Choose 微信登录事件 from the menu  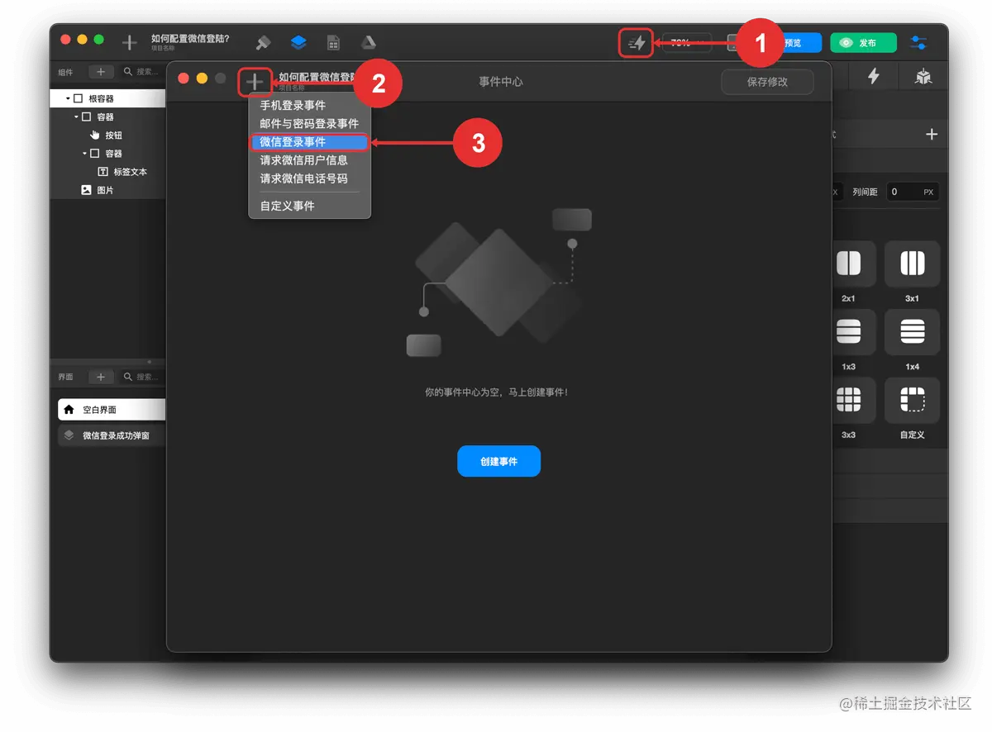[x=309, y=142]
